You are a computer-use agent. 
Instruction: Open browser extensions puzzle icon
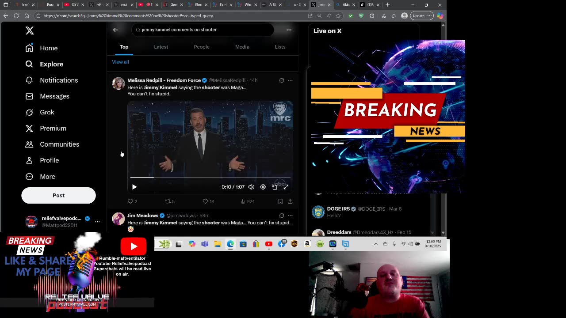(x=371, y=16)
